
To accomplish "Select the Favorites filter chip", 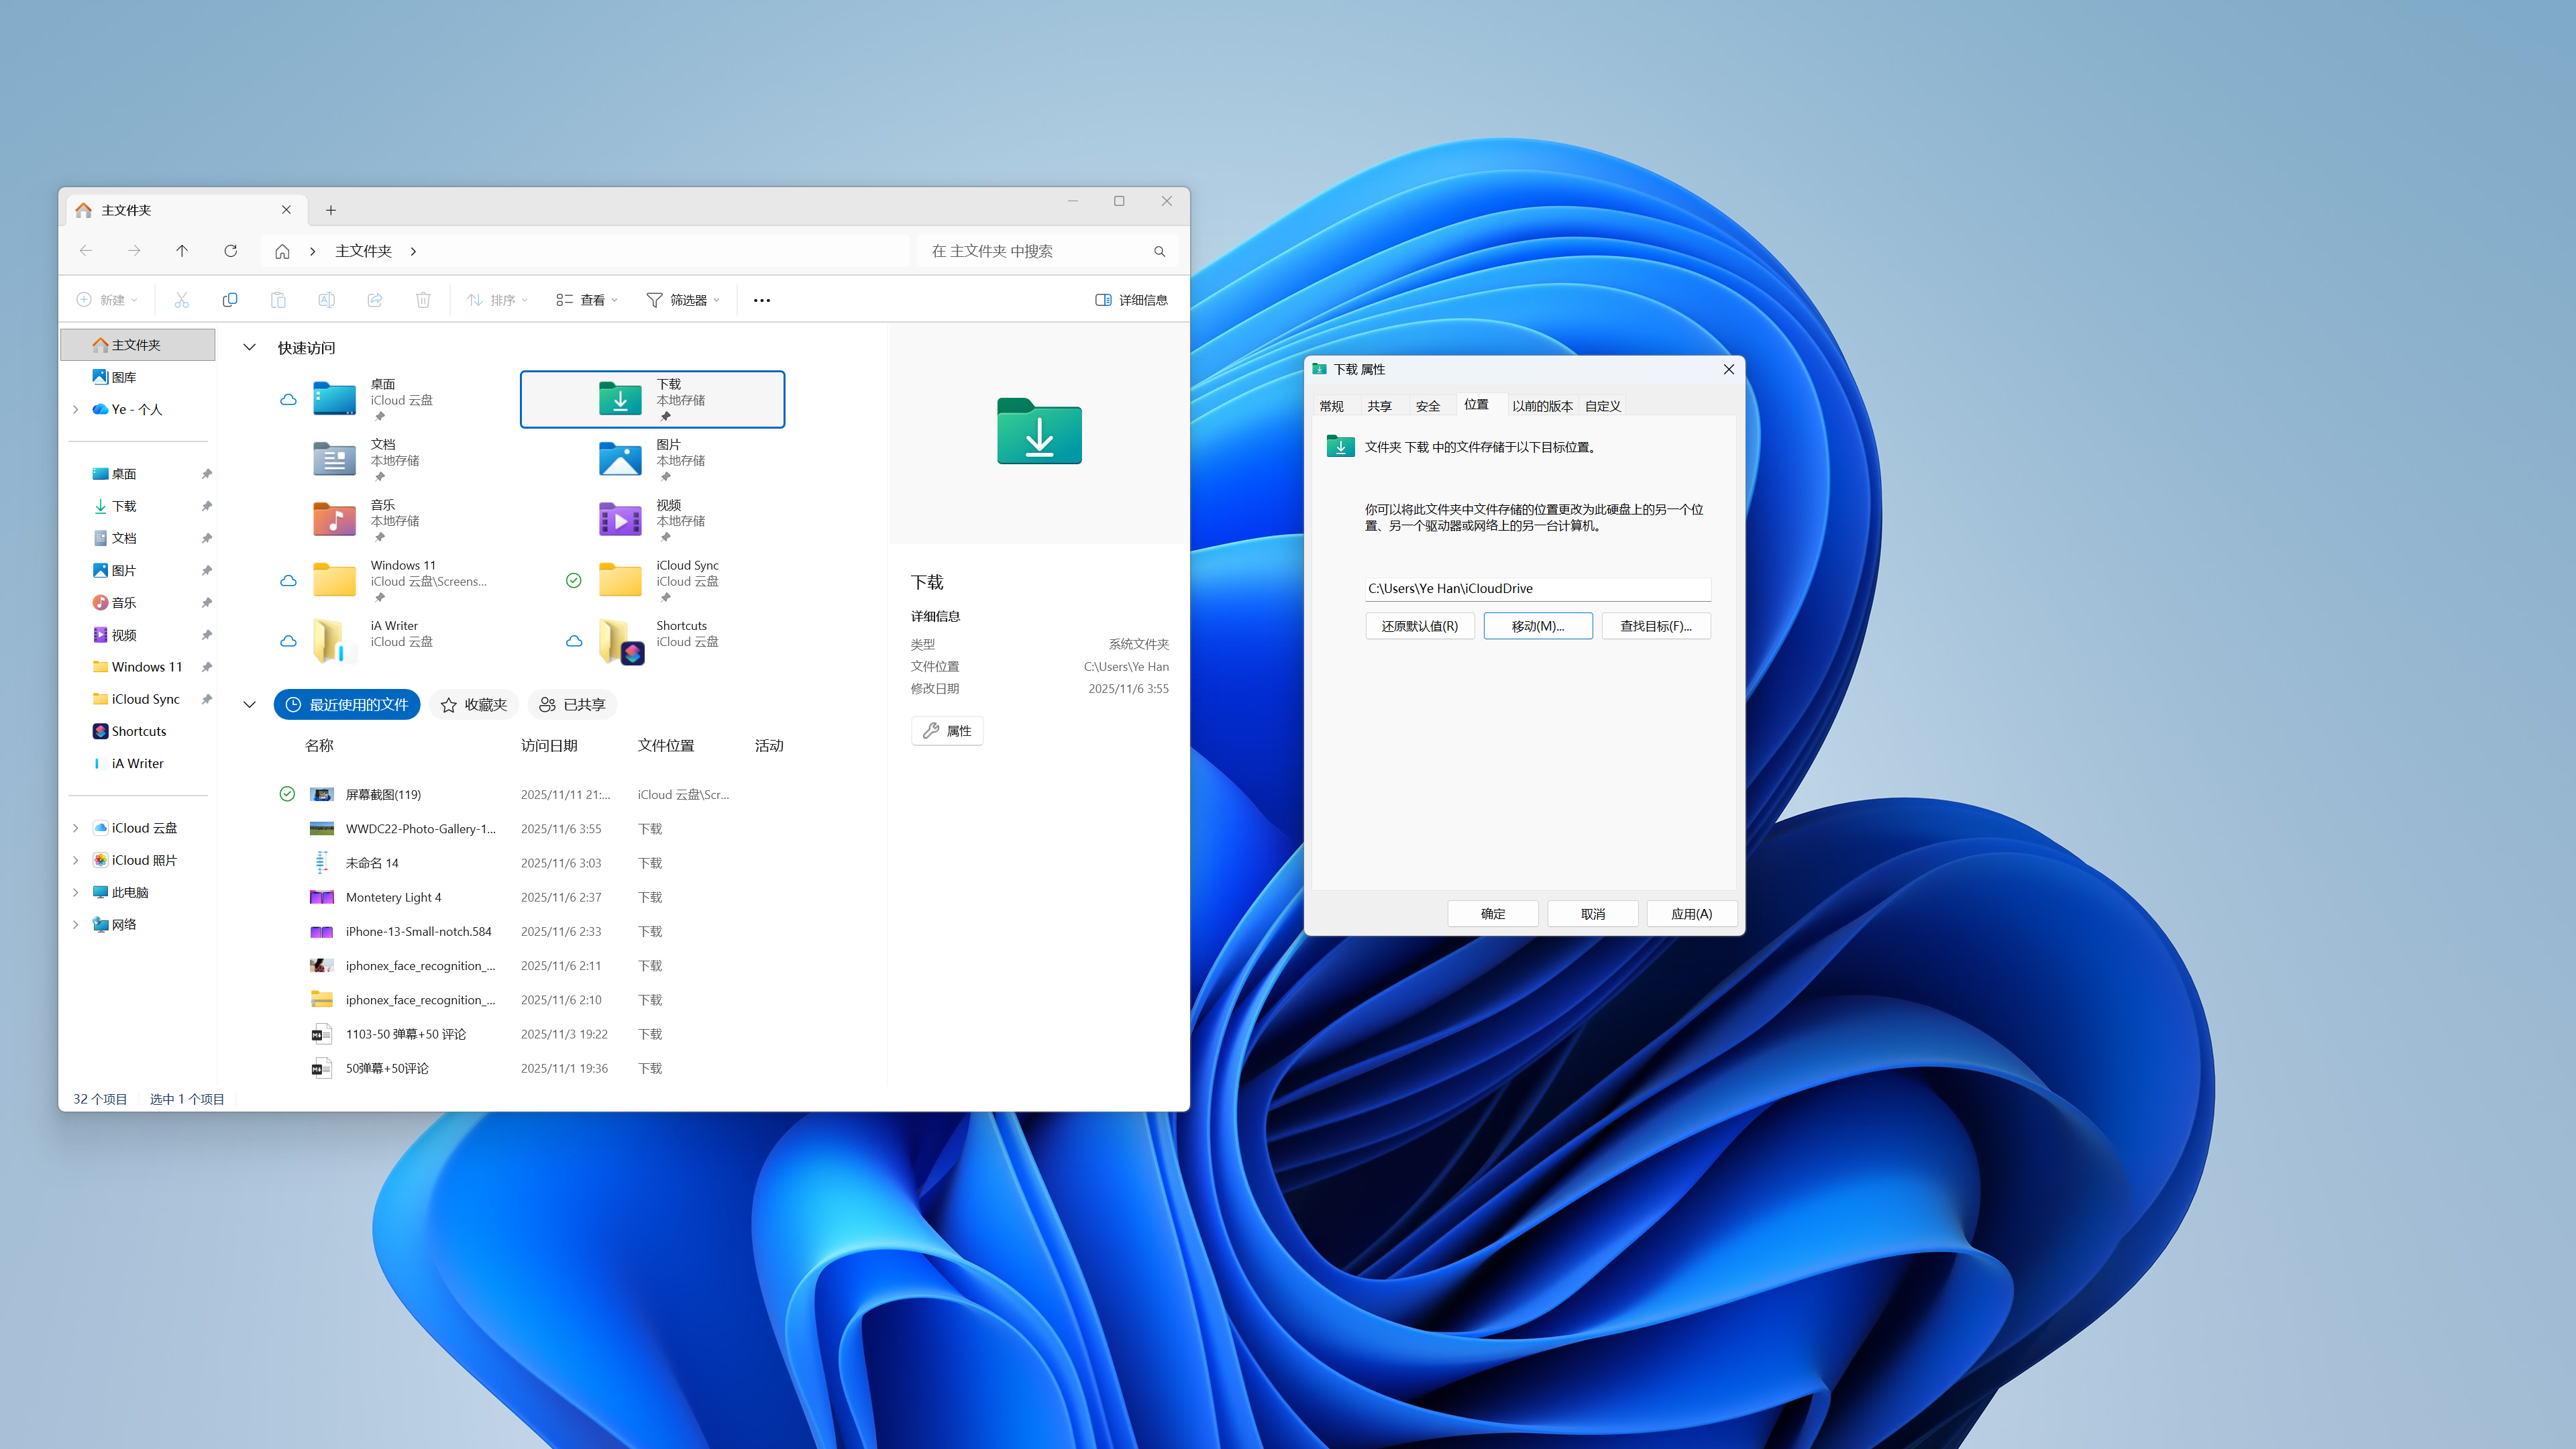I will pos(474,705).
